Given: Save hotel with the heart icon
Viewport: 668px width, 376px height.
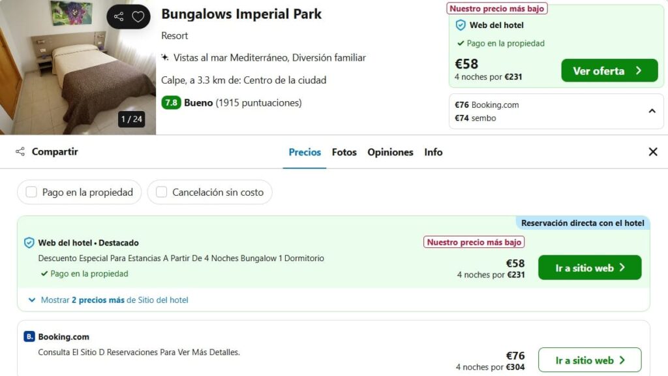Looking at the screenshot, I should pos(138,16).
